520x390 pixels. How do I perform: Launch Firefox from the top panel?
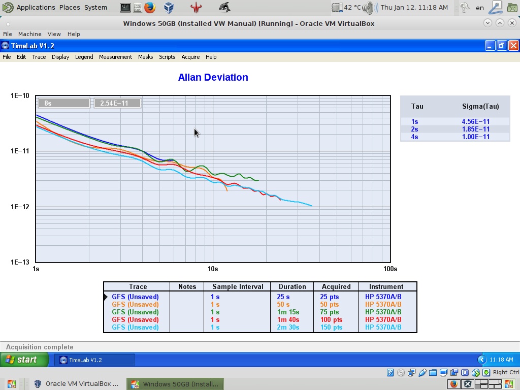coord(149,8)
